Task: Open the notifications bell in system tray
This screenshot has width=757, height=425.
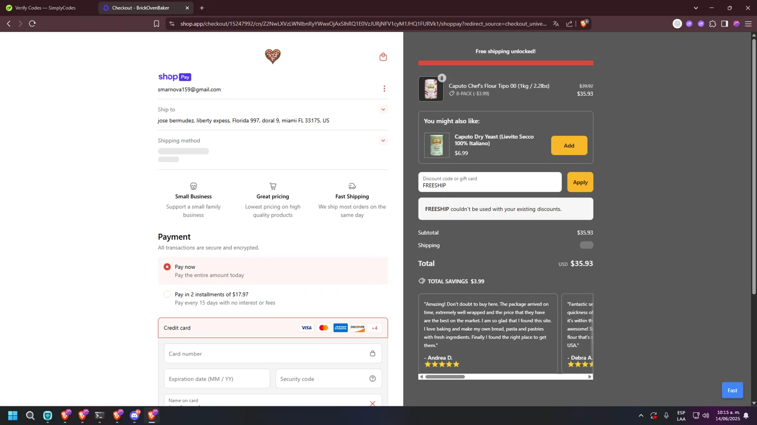Action: click(x=746, y=415)
